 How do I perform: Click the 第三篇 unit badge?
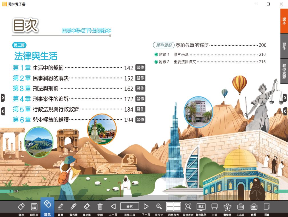coord(19,45)
